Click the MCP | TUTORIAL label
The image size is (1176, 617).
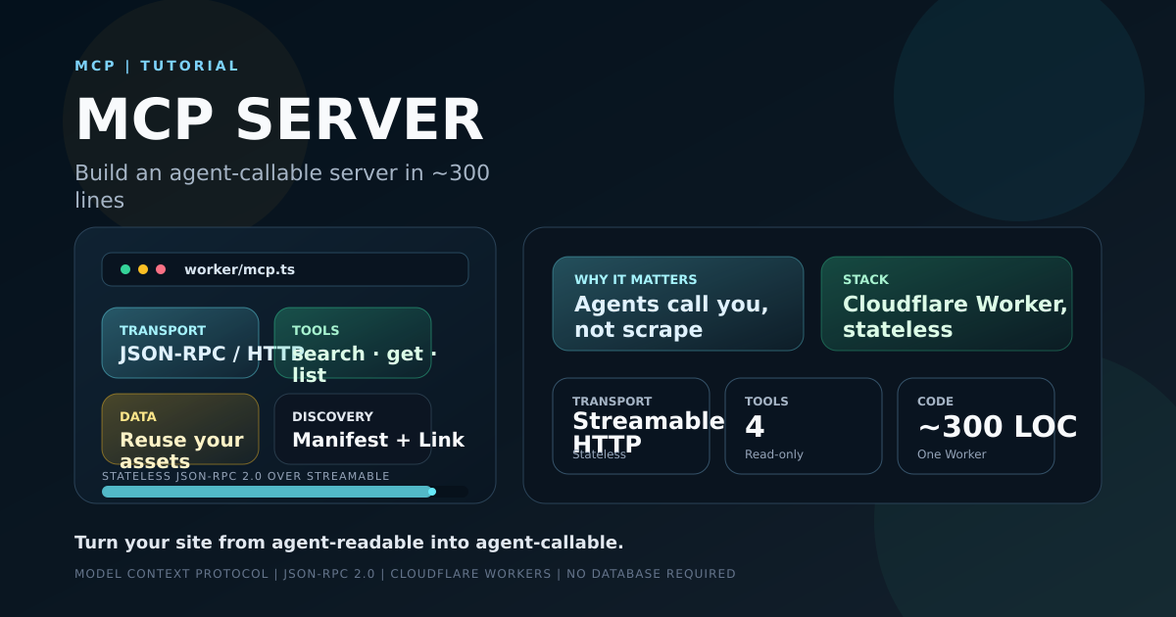click(x=157, y=66)
